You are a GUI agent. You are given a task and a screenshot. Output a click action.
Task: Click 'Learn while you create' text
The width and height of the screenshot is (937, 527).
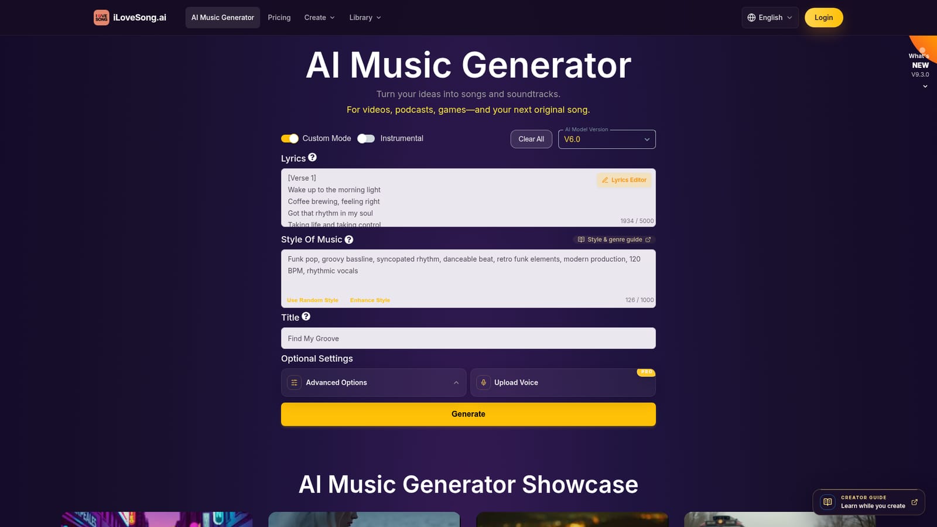coord(873,506)
